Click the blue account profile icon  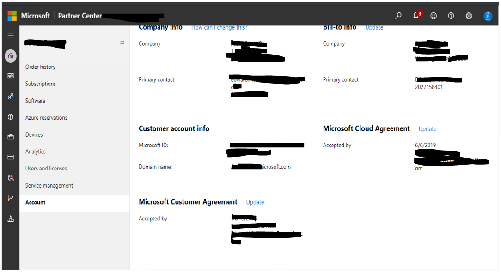coord(488,16)
